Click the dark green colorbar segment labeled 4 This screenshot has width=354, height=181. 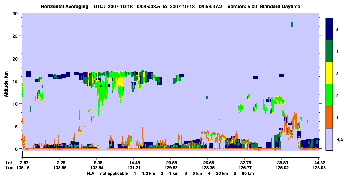tap(329, 51)
